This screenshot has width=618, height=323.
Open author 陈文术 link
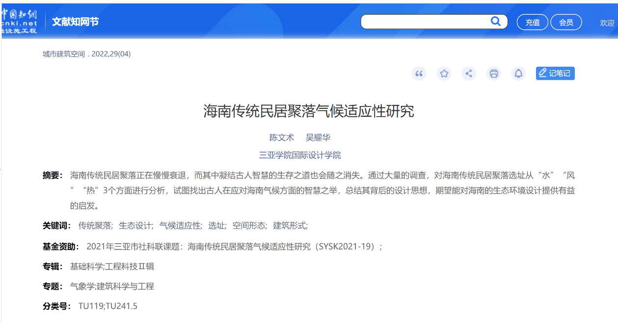pos(282,138)
